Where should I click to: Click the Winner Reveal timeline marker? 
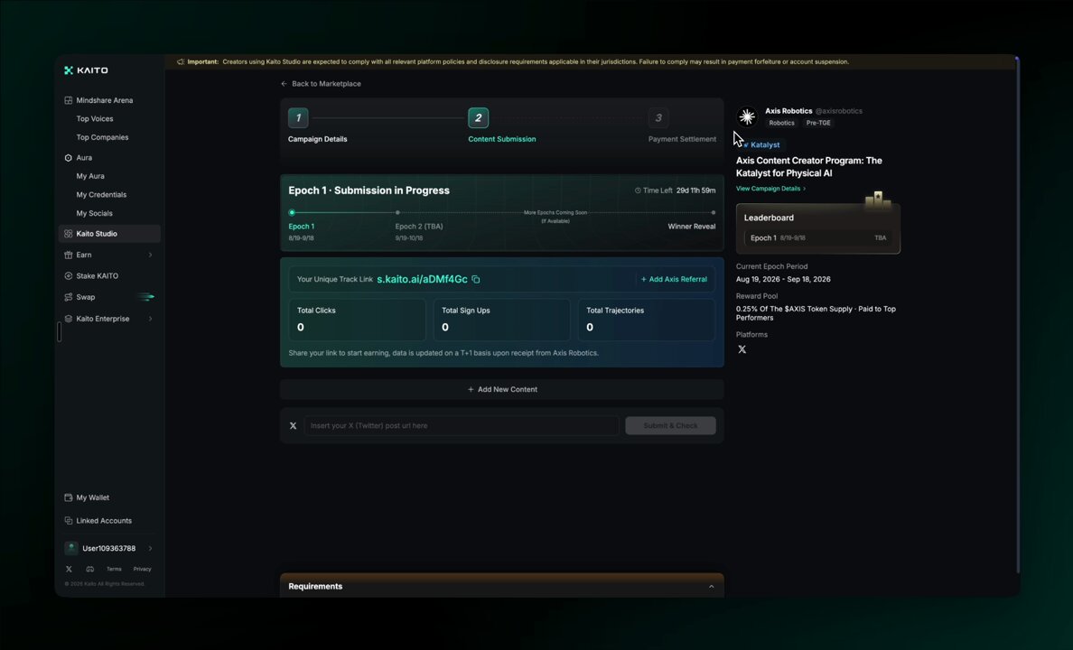(x=713, y=213)
